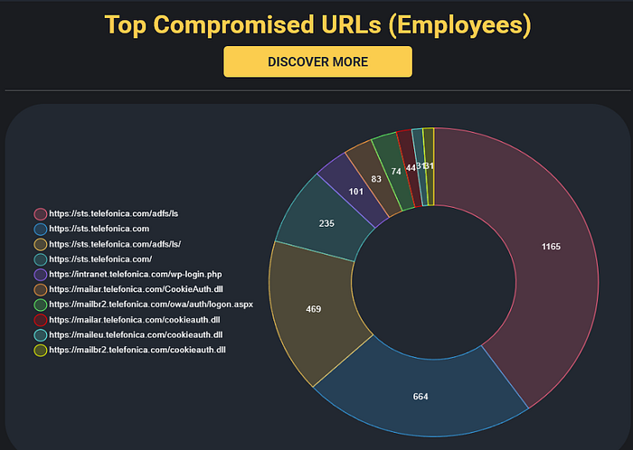
Task: Click the DISCOVER MORE button
Action: (x=317, y=61)
